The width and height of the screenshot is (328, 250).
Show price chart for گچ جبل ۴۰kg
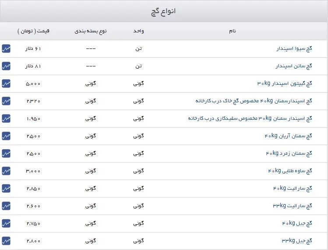6,223
